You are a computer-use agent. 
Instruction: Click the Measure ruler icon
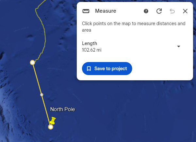coord(86,11)
